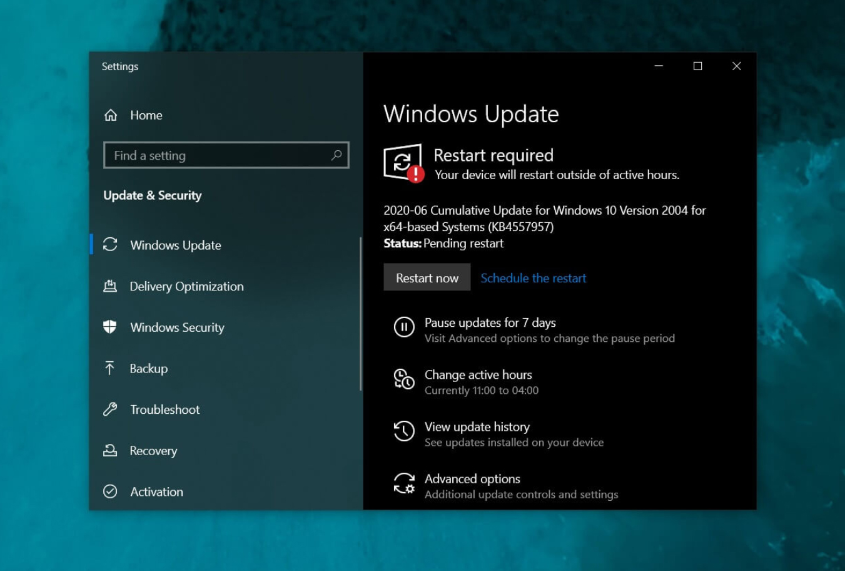The width and height of the screenshot is (845, 571).
Task: Click the Windows Update page title
Action: point(471,114)
